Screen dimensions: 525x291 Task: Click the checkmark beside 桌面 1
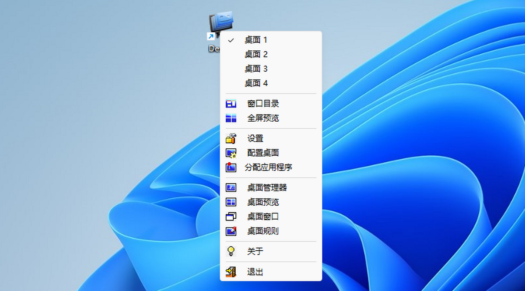tap(231, 40)
